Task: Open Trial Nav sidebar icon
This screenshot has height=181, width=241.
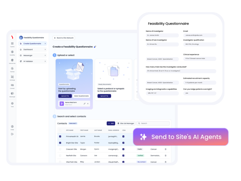Action: pos(12,68)
